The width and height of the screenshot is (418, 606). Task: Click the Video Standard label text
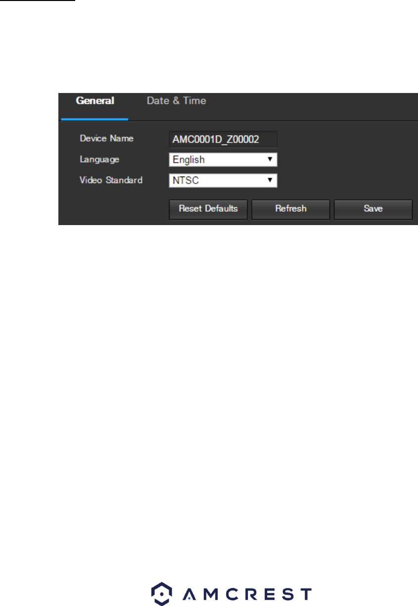tap(111, 180)
